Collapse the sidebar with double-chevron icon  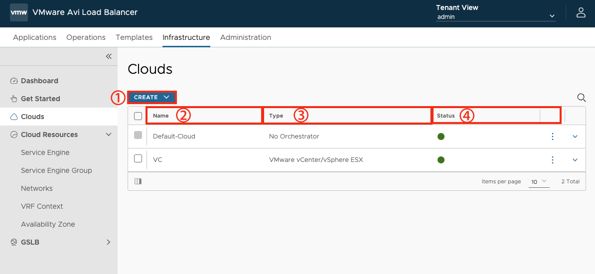[109, 56]
